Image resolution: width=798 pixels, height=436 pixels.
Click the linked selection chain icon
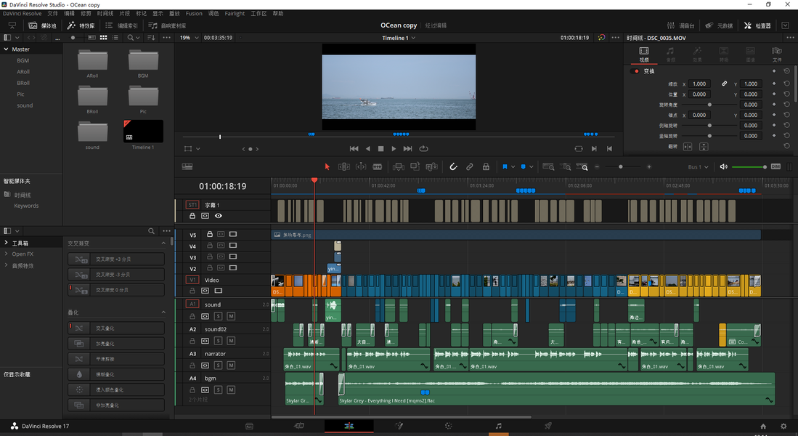pos(469,167)
